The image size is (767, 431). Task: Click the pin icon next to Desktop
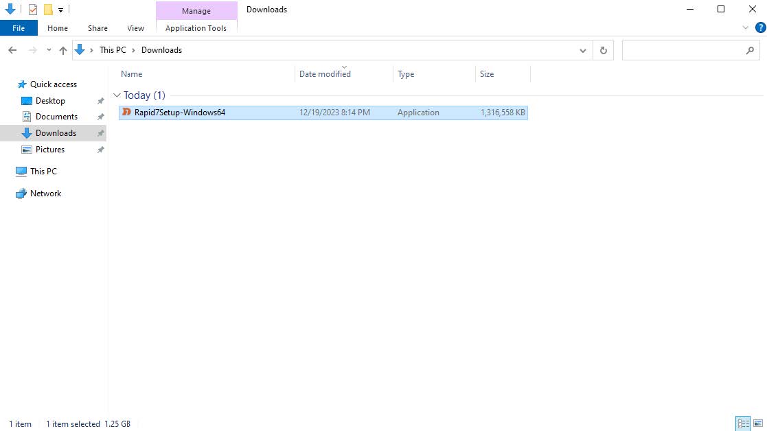click(x=100, y=101)
